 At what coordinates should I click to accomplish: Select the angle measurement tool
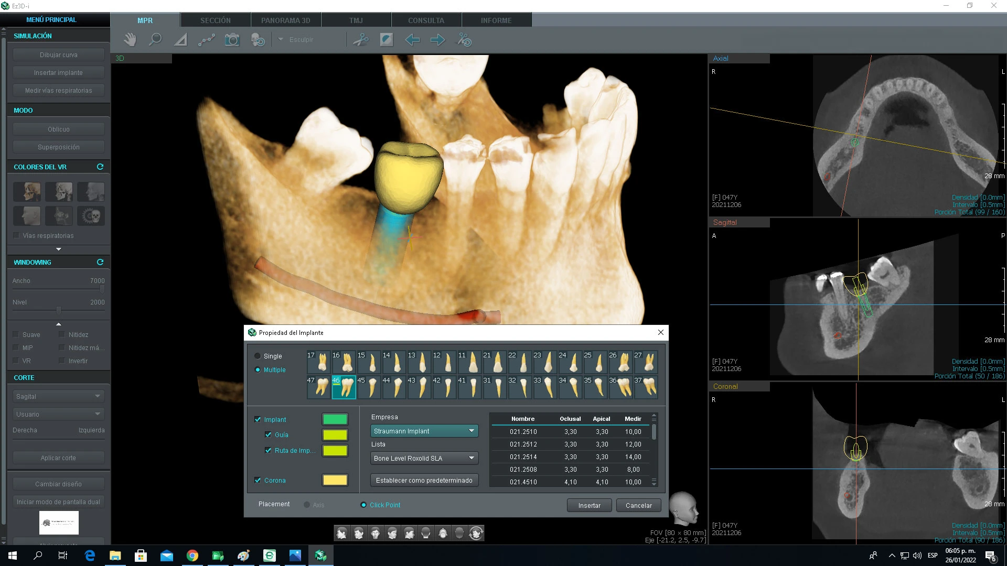180,40
